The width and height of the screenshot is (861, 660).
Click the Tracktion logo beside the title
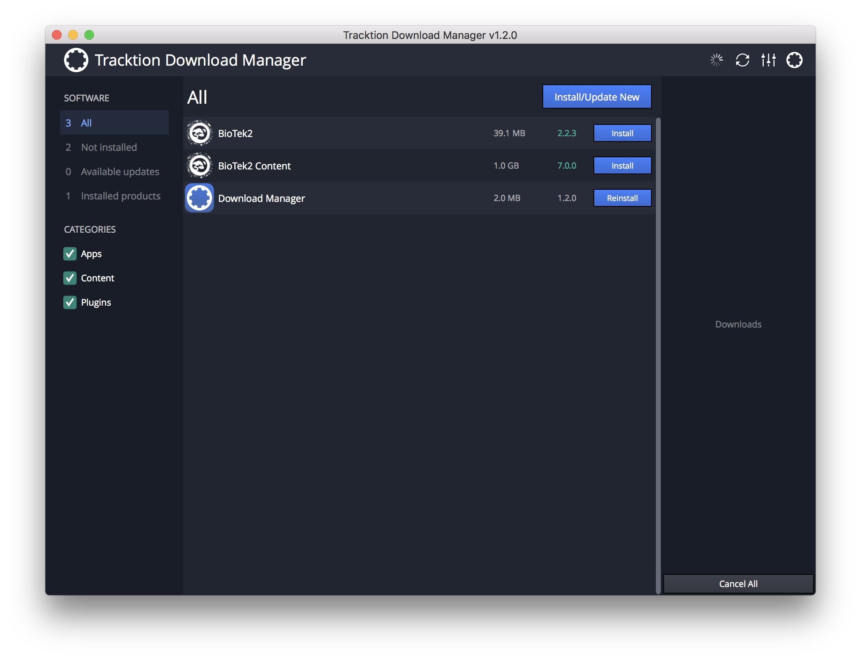[76, 60]
